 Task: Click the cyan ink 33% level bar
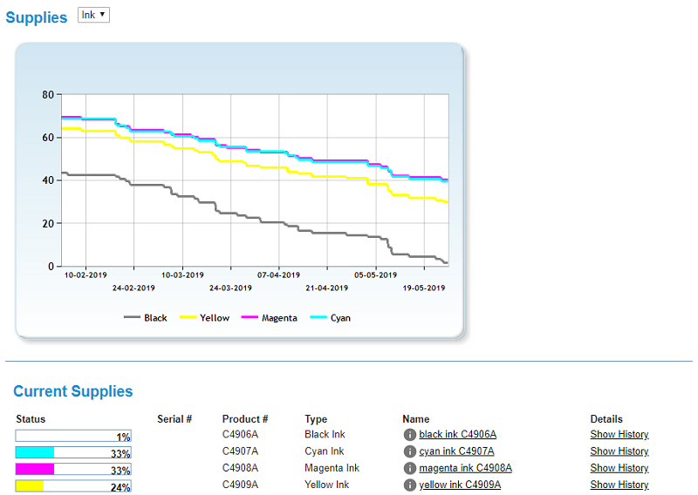(x=73, y=453)
